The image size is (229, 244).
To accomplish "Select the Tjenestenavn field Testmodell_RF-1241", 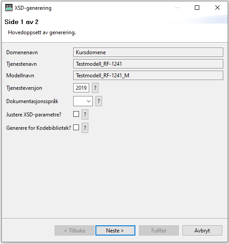I will click(x=148, y=64).
